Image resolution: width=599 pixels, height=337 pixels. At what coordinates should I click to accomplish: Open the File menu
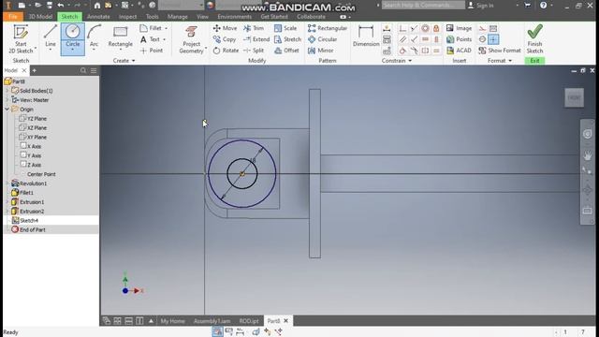pos(12,17)
